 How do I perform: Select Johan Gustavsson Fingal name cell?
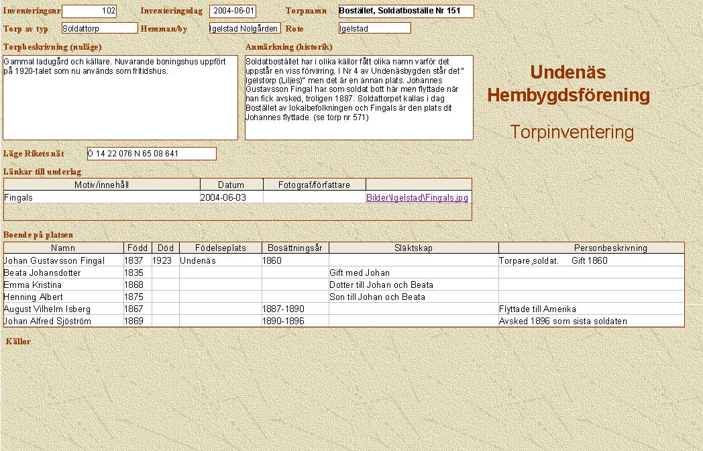pos(63,260)
